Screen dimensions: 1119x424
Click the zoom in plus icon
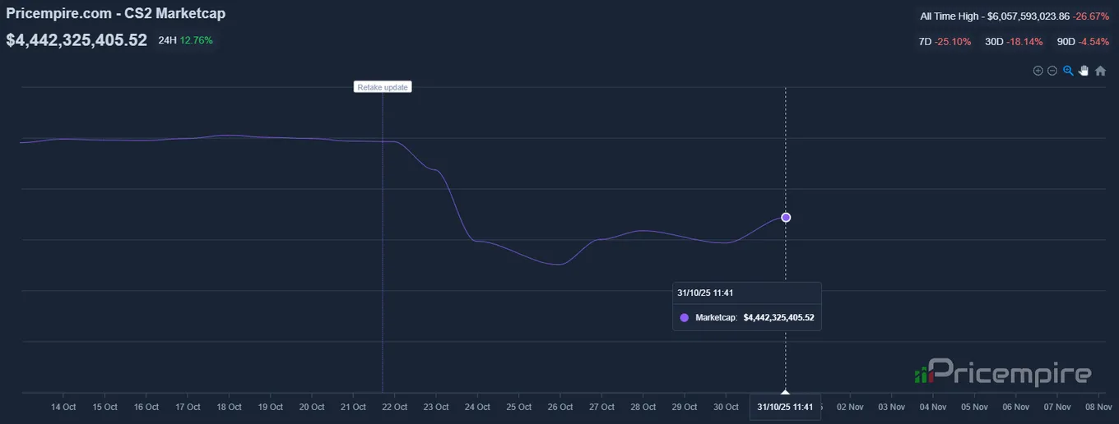1038,71
